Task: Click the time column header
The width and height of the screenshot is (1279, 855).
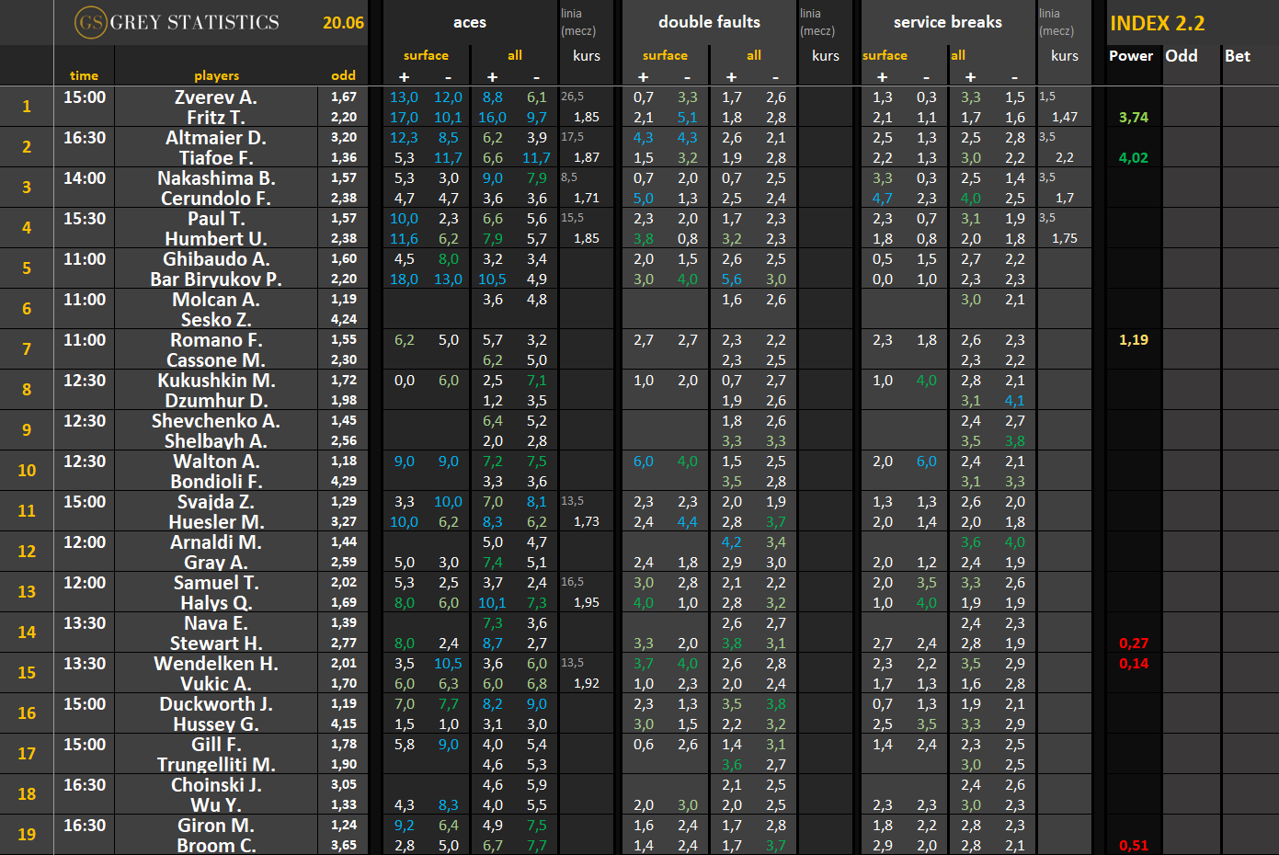Action: pos(84,75)
